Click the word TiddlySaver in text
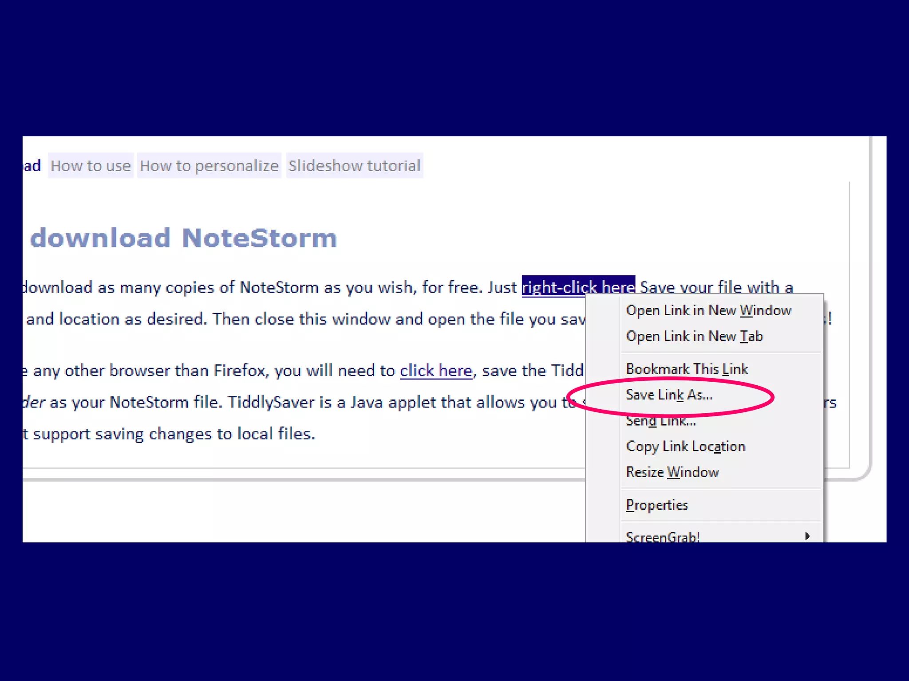 (271, 403)
